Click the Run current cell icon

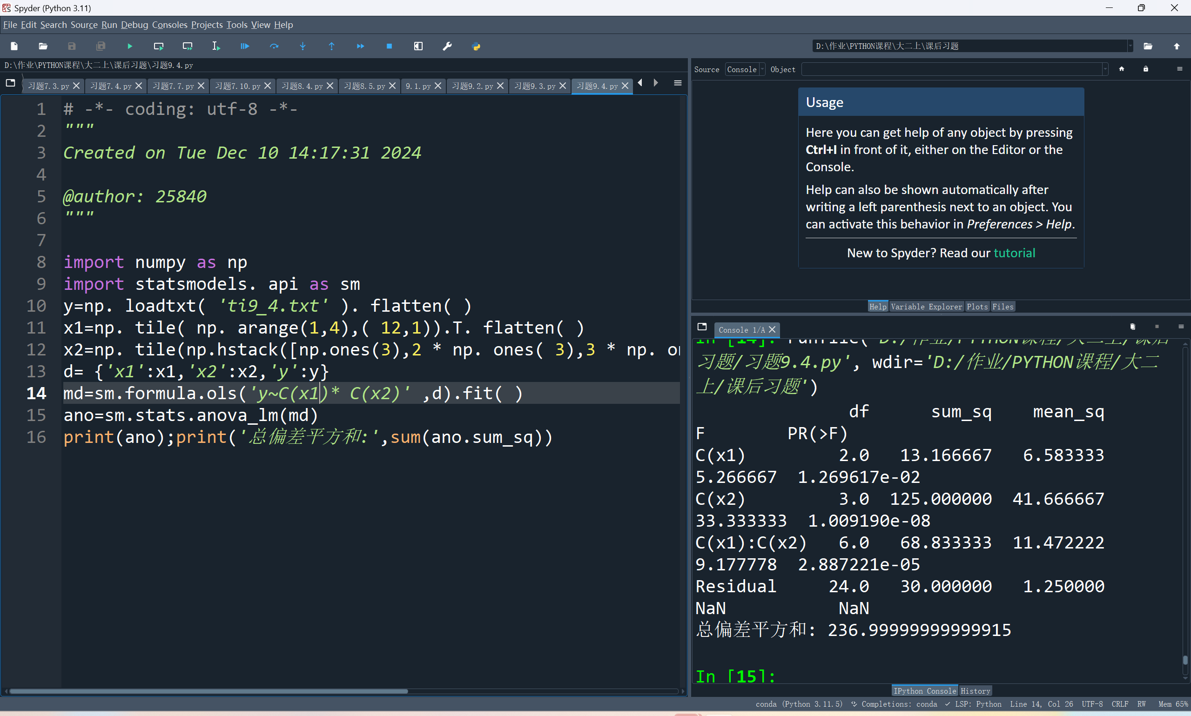[x=158, y=47]
